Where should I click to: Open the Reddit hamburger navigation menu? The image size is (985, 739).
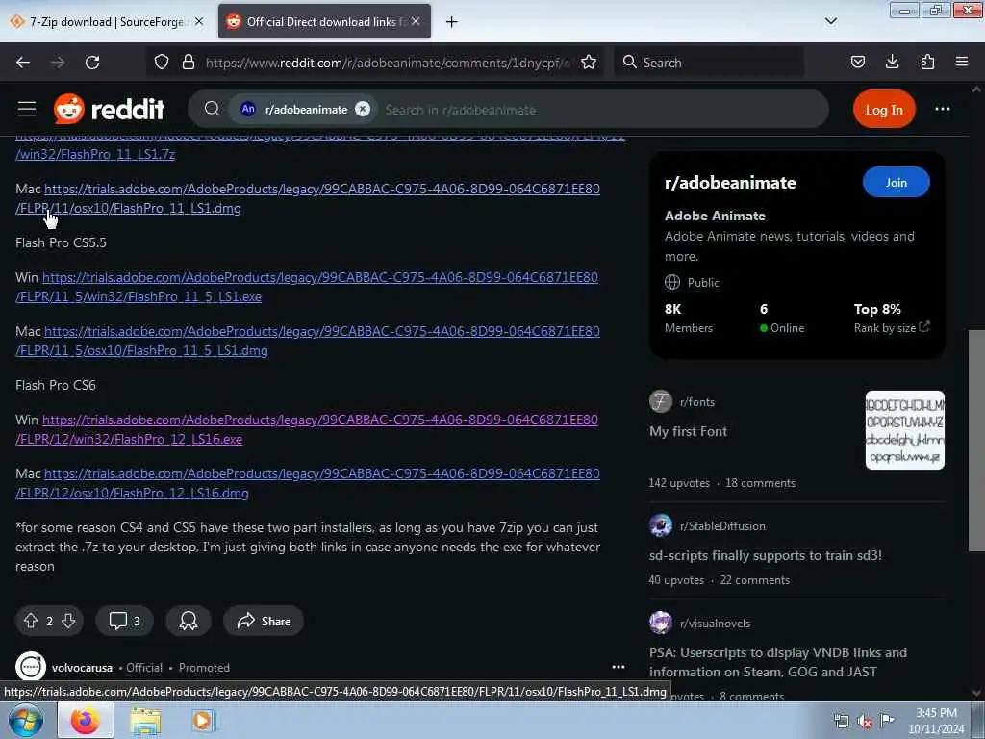(26, 109)
